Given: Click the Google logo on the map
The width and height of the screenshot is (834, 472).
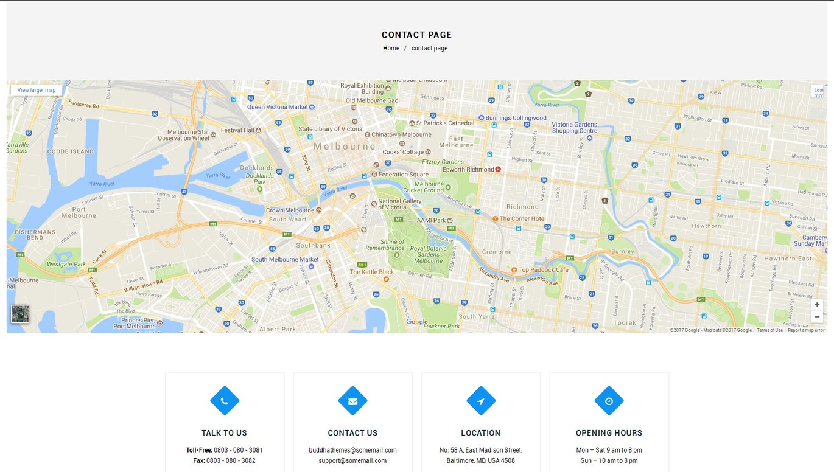Looking at the screenshot, I should tap(417, 322).
